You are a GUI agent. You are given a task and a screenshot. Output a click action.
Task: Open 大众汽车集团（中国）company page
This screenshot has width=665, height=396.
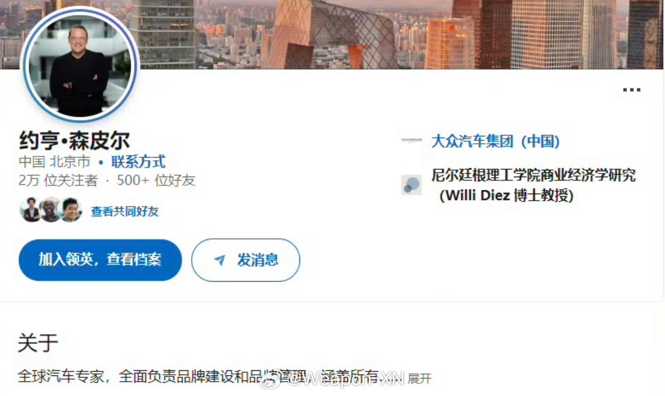(x=495, y=142)
